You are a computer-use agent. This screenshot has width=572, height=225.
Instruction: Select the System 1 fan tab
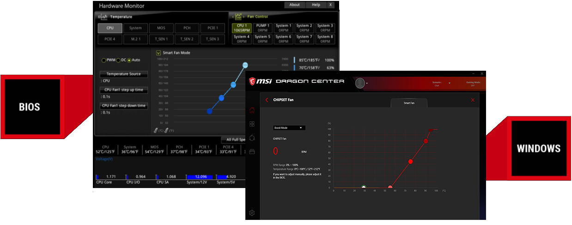tap(283, 28)
